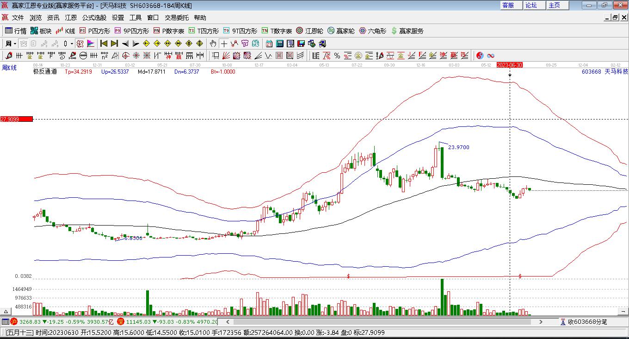Click the up triangle button left of volume pane
The image size is (629, 339).
[x=6, y=311]
